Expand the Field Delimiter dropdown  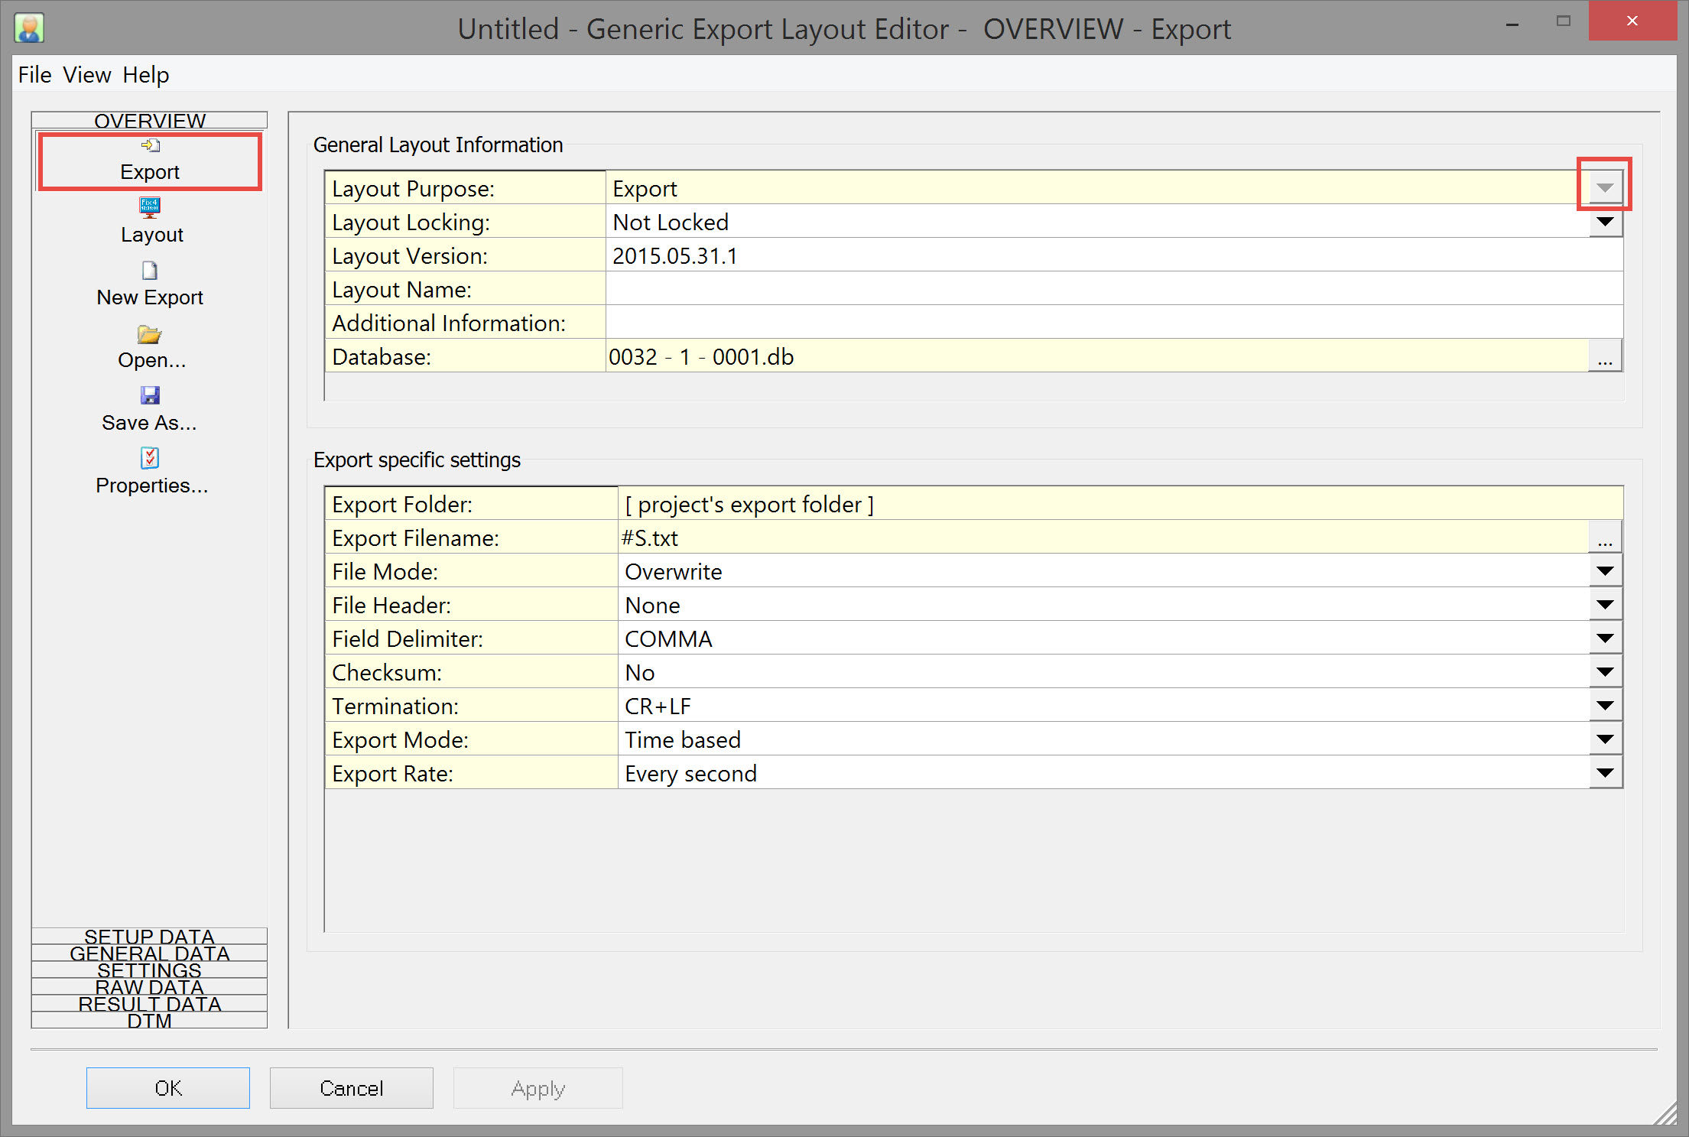pyautogui.click(x=1605, y=638)
